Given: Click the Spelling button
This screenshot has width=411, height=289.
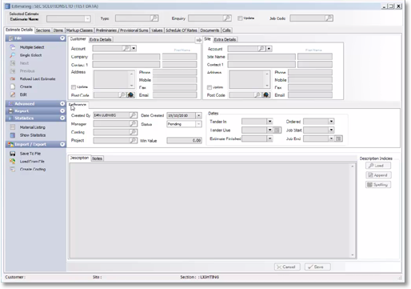Looking at the screenshot, I should [x=378, y=185].
